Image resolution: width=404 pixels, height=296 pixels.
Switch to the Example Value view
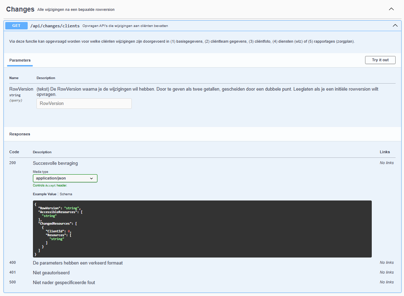[x=44, y=194]
